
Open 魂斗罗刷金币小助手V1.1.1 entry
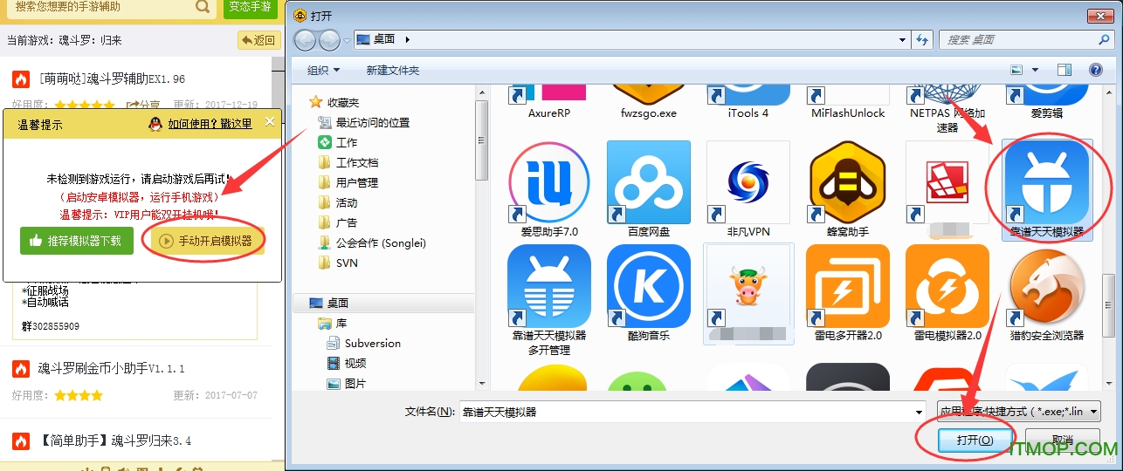pyautogui.click(x=111, y=369)
